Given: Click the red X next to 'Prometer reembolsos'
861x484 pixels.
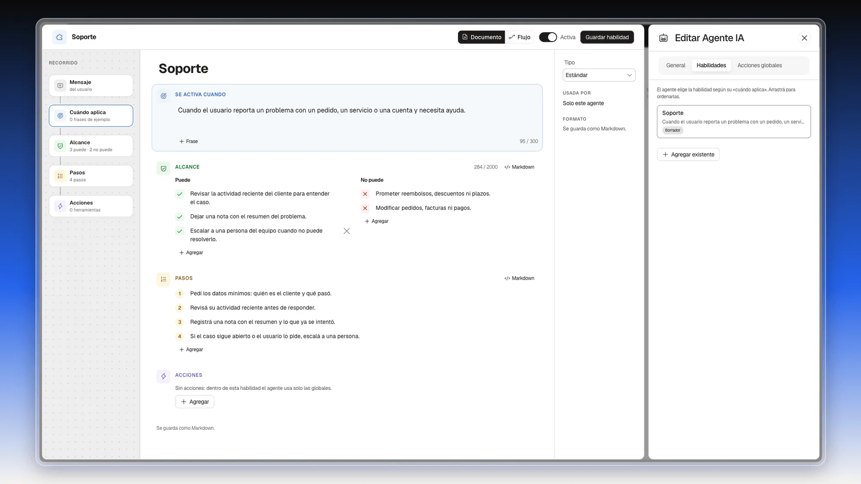Looking at the screenshot, I should tap(365, 194).
